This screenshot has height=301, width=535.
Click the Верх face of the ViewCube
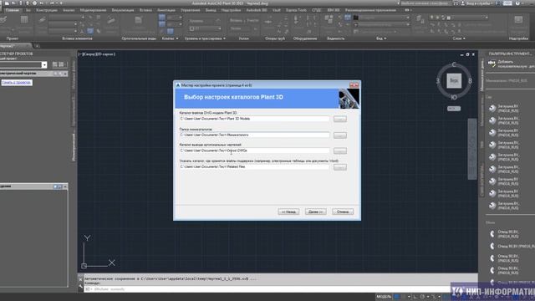point(454,80)
